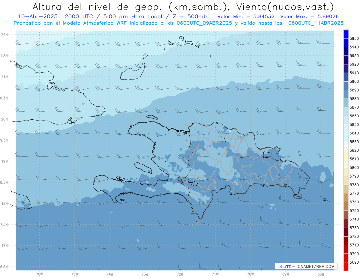Viewport: 360px width, 278px height.
Task: Click the '9.5N' latitude tick label
Action: 4,140
